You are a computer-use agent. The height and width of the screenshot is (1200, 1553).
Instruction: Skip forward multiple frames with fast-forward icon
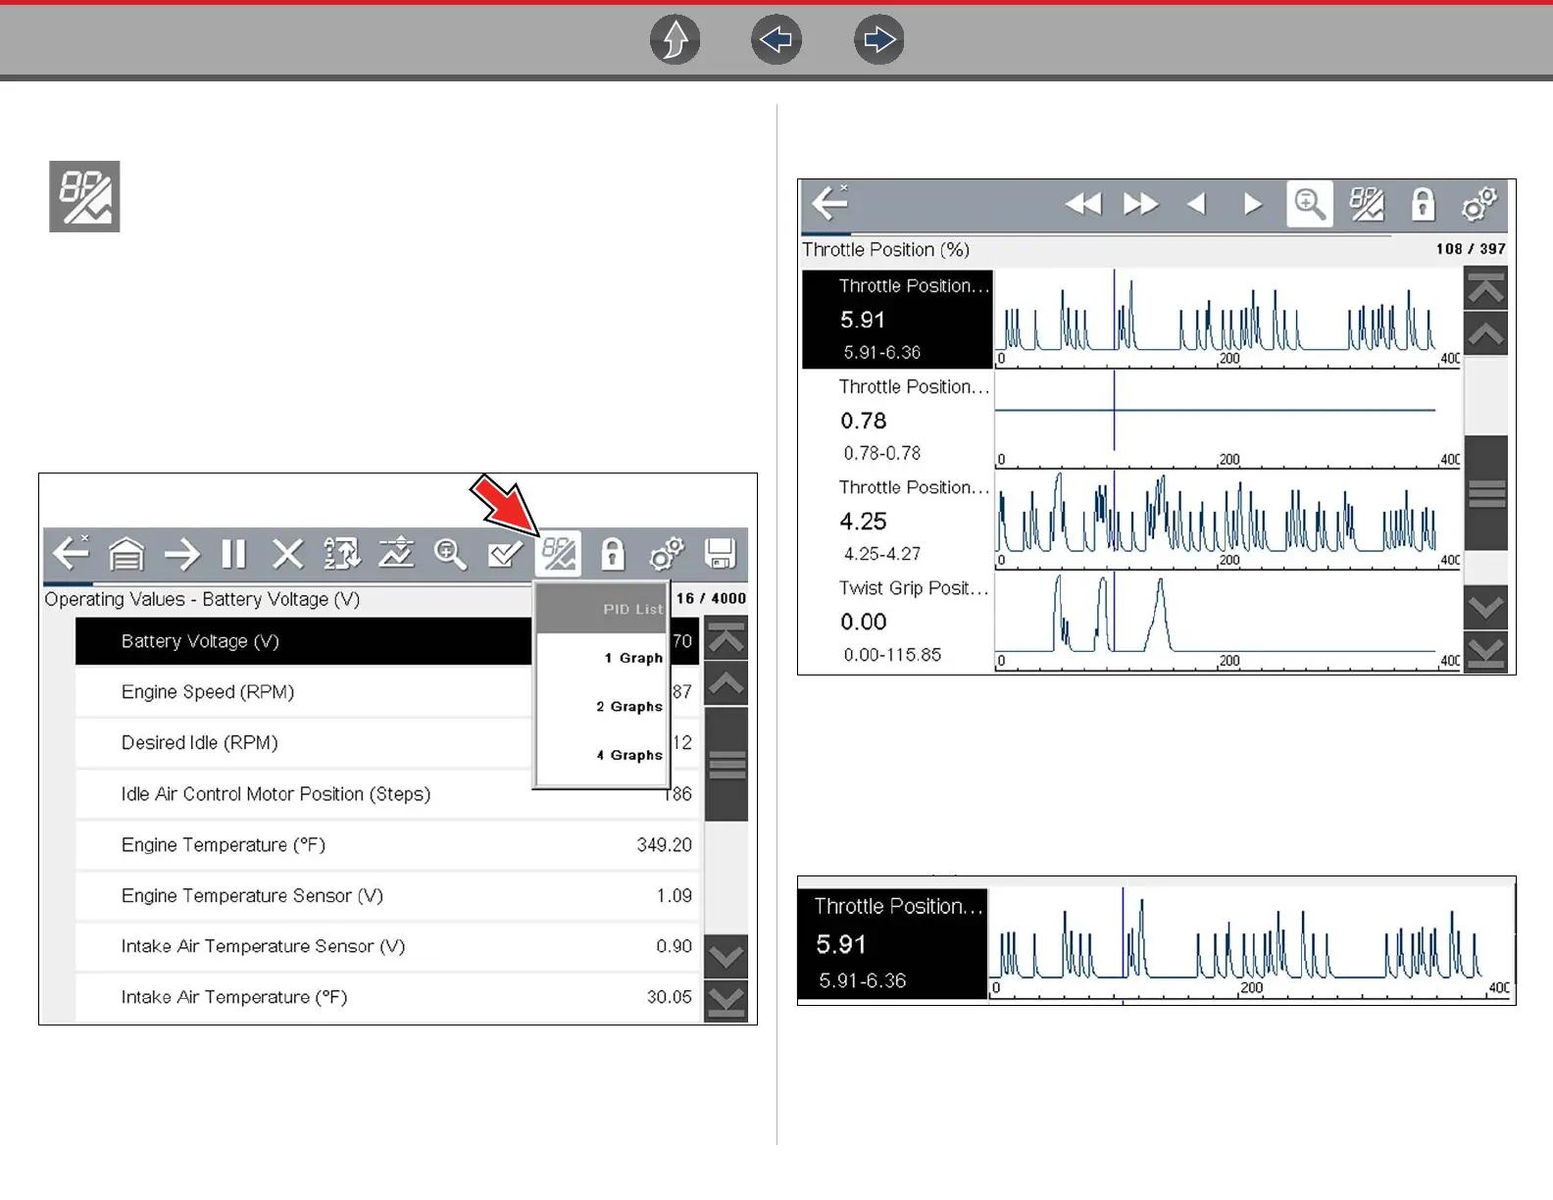point(1140,204)
